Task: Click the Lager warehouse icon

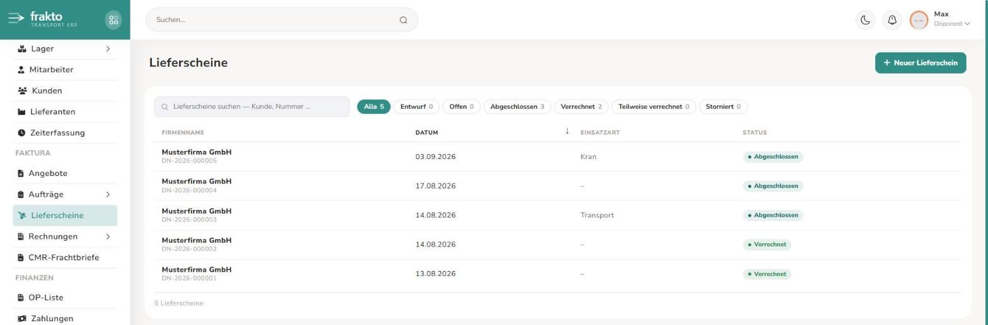Action: 22,48
